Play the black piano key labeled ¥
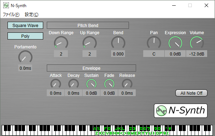 pos(170,129)
